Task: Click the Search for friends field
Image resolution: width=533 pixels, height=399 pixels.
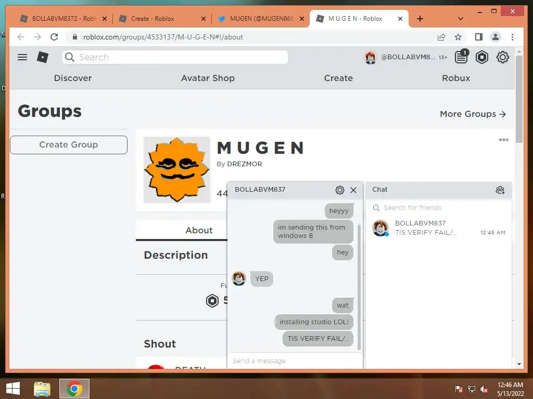Action: pyautogui.click(x=438, y=208)
